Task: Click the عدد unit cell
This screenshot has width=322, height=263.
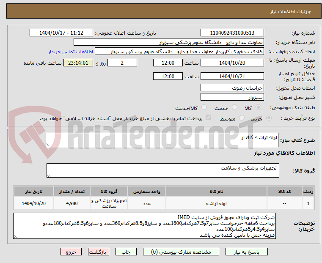Action: [147, 203]
